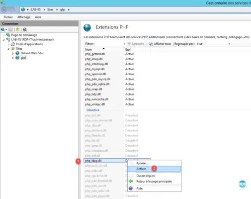Viewport: 251px width, 199px height.
Task: Open the Aide menu in menu bar
Action: point(38,17)
